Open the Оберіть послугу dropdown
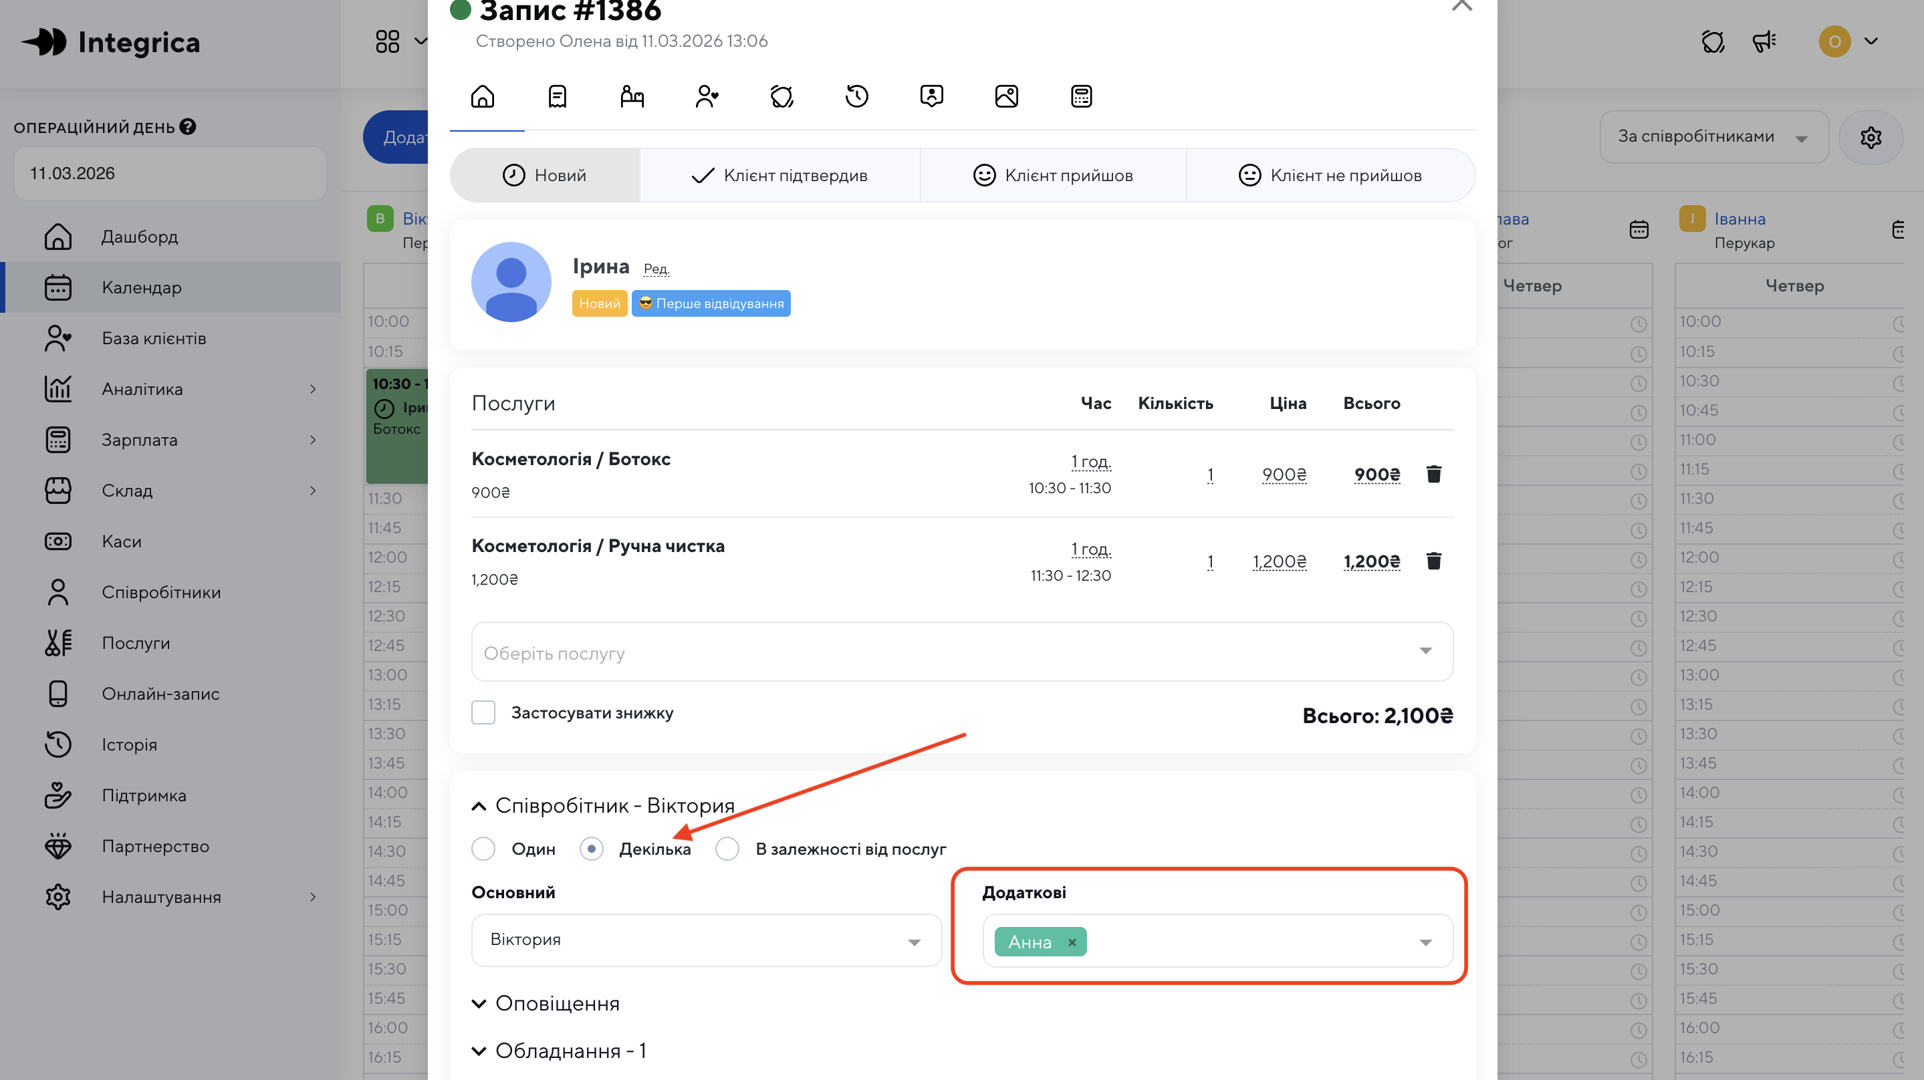The image size is (1924, 1080). click(x=961, y=652)
